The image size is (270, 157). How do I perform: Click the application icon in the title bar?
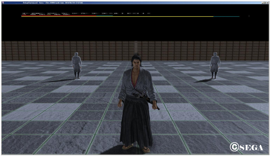pos(3,3)
